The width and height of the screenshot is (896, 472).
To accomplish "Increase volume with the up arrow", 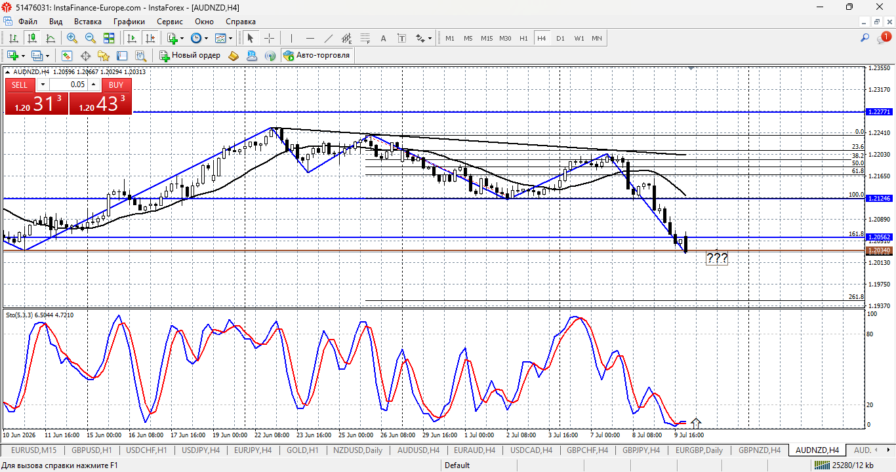I will (x=94, y=85).
